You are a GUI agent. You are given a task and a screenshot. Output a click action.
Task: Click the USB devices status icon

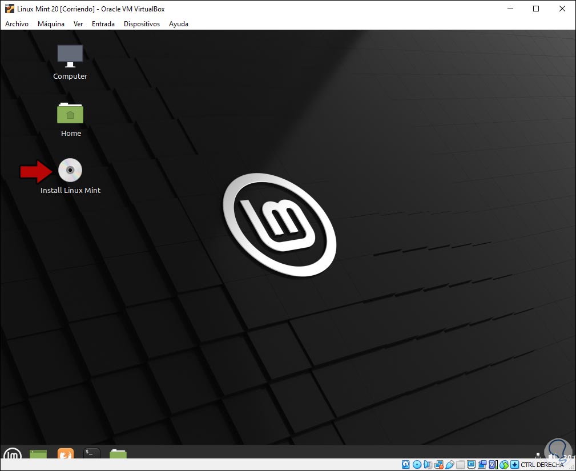tap(450, 465)
